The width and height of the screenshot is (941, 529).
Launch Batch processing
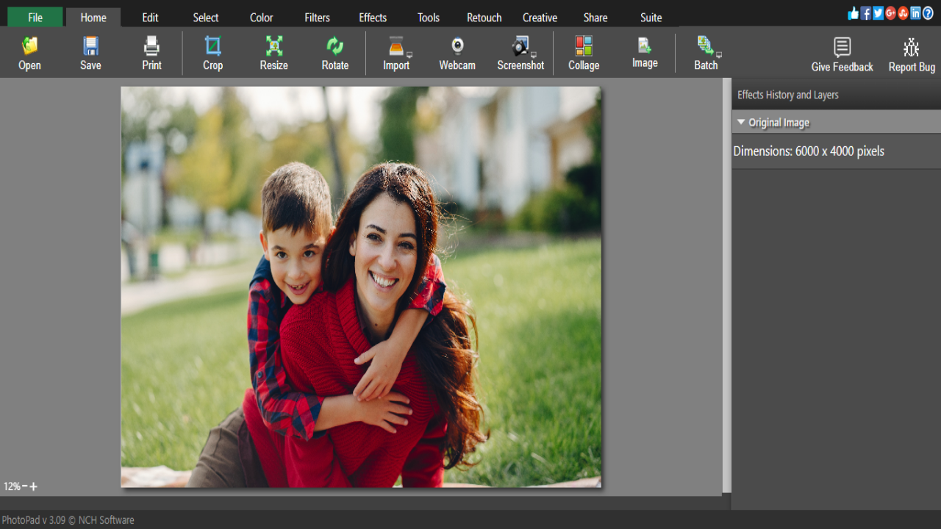pyautogui.click(x=704, y=51)
